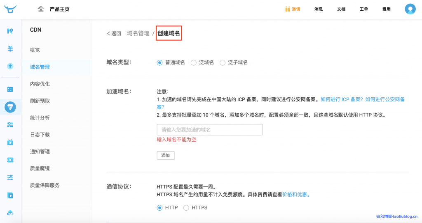Image resolution: width=422 pixels, height=223 pixels.
Task: Click the gift icon labeled 邀请
Action: pos(288,9)
